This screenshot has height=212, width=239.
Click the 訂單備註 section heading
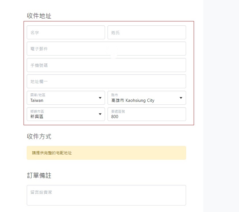point(39,176)
